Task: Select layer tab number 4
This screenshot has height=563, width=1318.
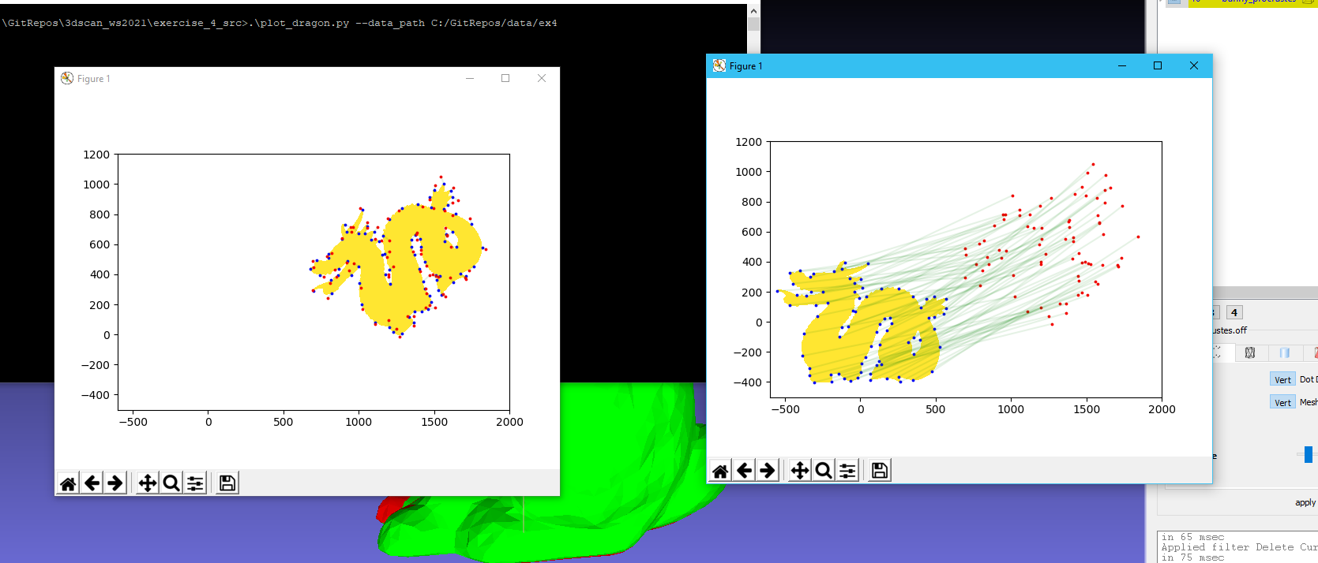Action: click(x=1234, y=312)
